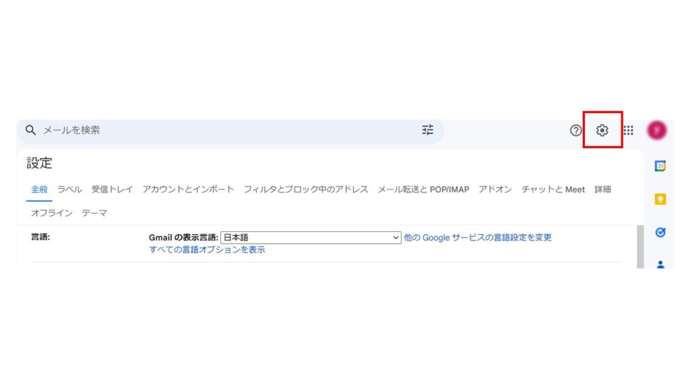Open the メール転送と POP/IMAP tab
This screenshot has height=388, width=690.
click(423, 189)
